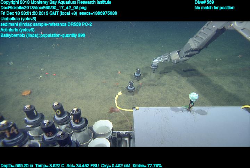Select the Bathybembix population-quantity 999 annotation
This screenshot has width=250, height=168.
pos(43,35)
